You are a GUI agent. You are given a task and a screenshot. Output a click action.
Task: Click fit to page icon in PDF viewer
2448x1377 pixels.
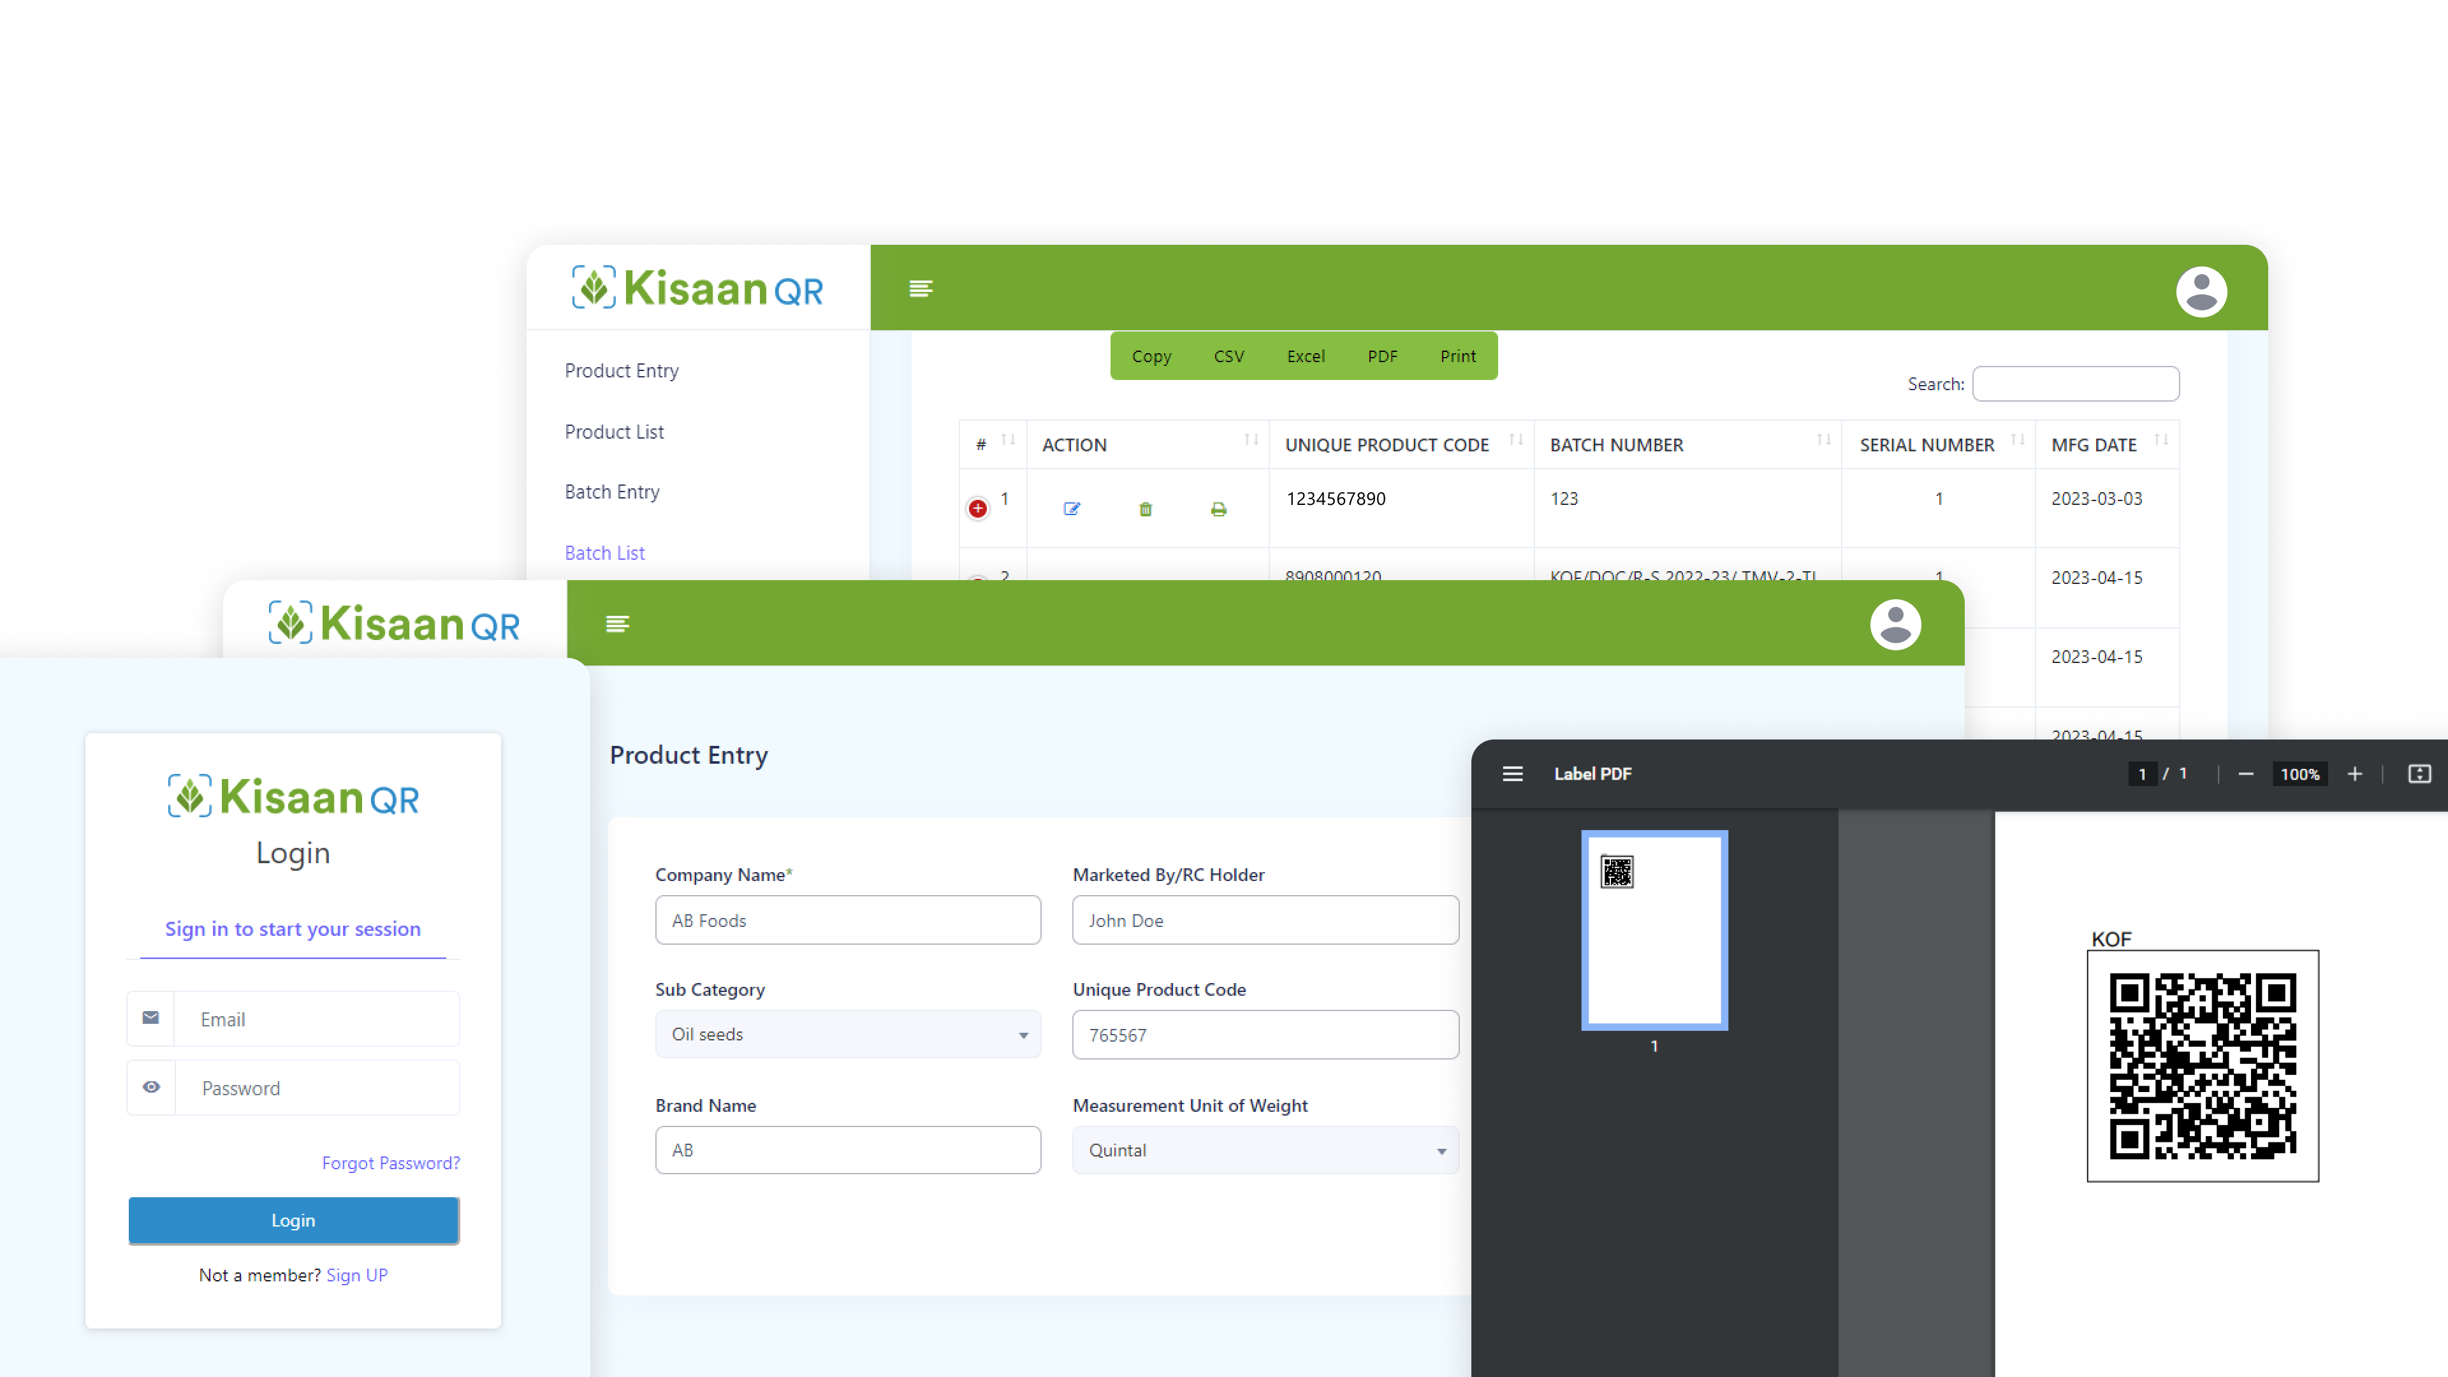click(x=2419, y=773)
